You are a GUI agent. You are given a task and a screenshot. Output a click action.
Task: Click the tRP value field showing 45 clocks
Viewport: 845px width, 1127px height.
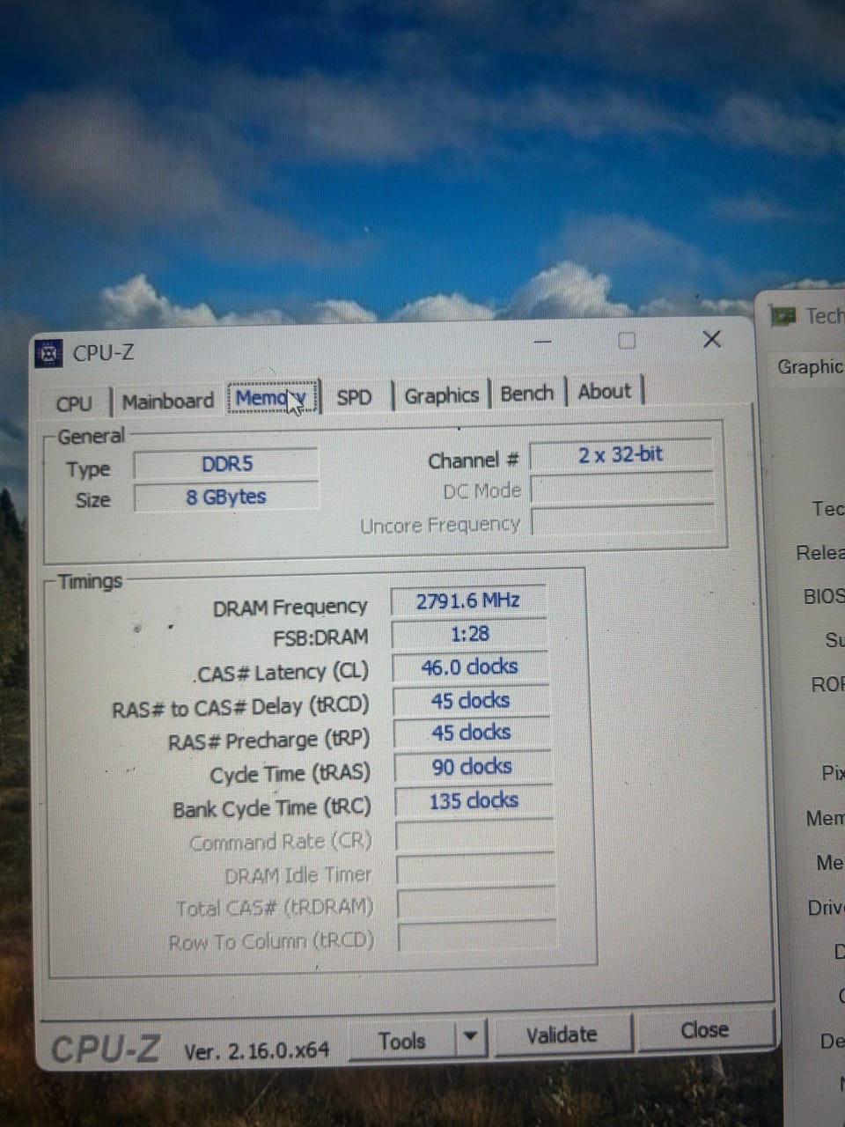pyautogui.click(x=472, y=733)
